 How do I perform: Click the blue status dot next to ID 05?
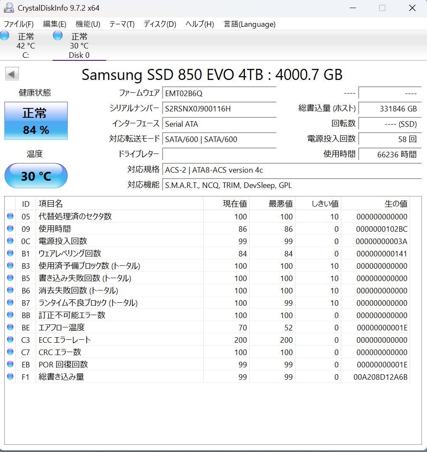[x=10, y=216]
